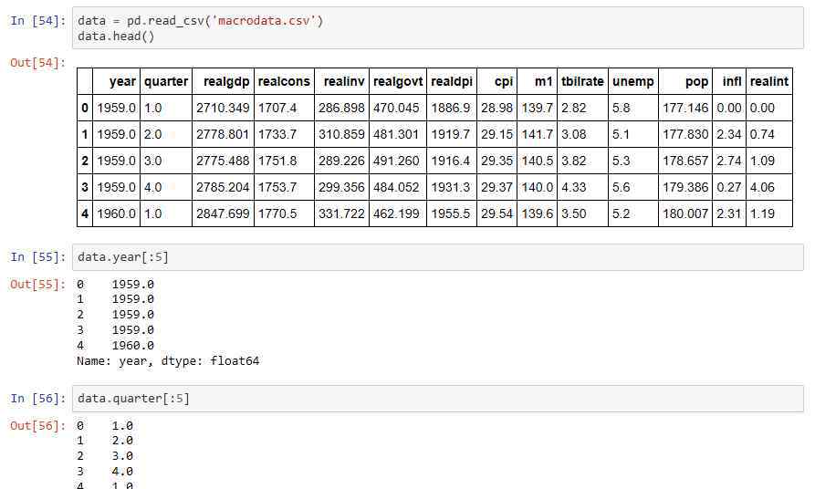Click the quarter column header
The height and width of the screenshot is (489, 815).
[x=166, y=81]
